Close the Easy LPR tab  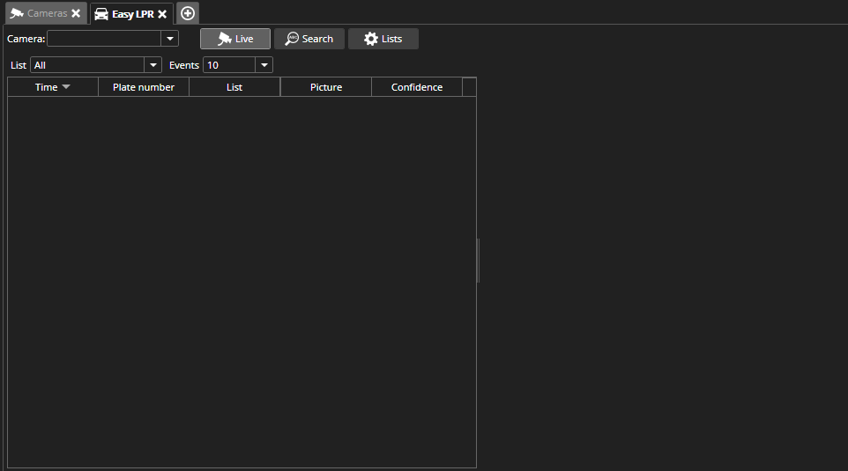click(x=162, y=14)
